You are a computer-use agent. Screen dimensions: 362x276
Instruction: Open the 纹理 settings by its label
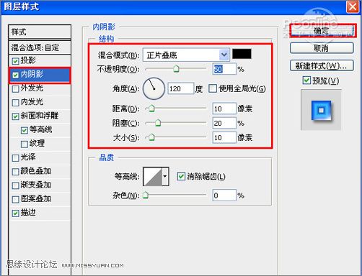[37, 143]
